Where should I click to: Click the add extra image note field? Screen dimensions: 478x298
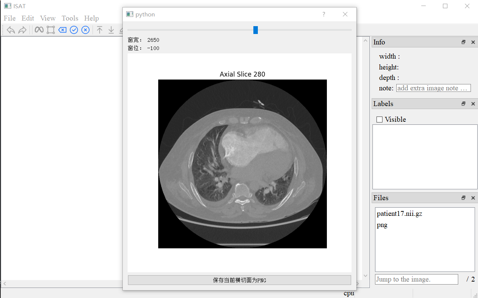[x=433, y=88]
